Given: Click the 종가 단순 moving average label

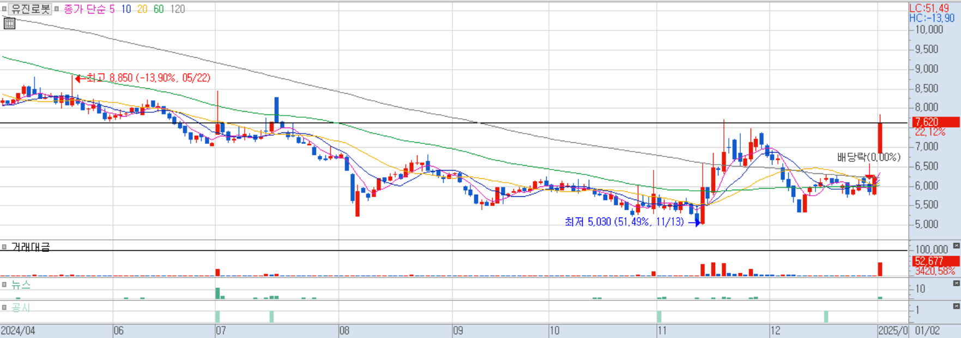Looking at the screenshot, I should tap(84, 9).
